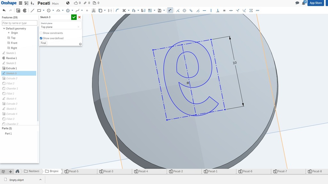Image resolution: width=328 pixels, height=184 pixels.
Task: Enable the Show constraints checkbox
Action: [x=41, y=33]
